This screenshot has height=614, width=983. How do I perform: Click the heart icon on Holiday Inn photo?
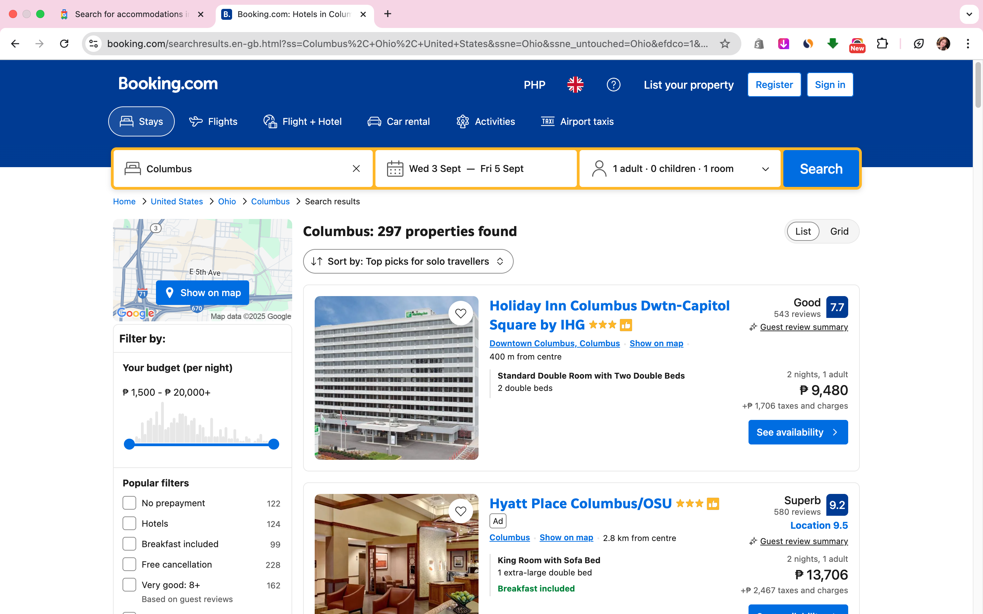(x=460, y=313)
